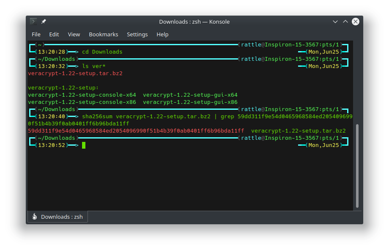Click red 'veracrypt-1.22-setup.tar.bz2' listing under ls
389x250 pixels.
click(x=75, y=73)
